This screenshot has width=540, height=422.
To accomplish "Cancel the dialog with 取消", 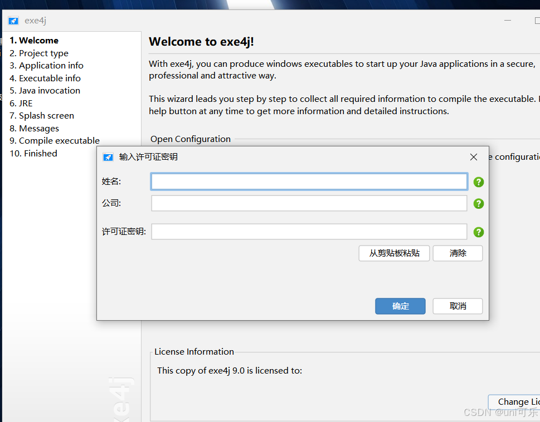I will pyautogui.click(x=458, y=306).
